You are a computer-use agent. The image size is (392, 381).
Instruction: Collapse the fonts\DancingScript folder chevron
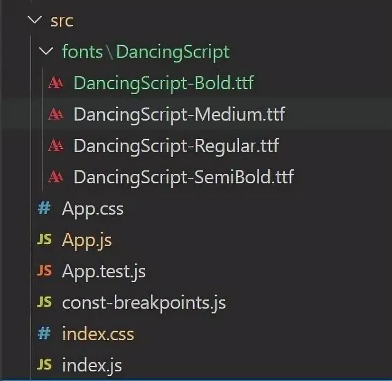(46, 51)
